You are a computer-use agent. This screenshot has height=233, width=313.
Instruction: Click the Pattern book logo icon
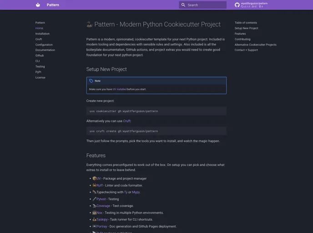coord(38,5)
